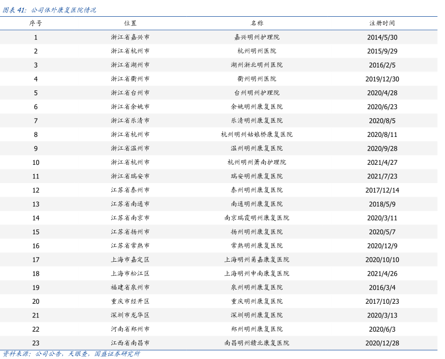Click the hospital name 扬州明州康复医院

click(257, 232)
